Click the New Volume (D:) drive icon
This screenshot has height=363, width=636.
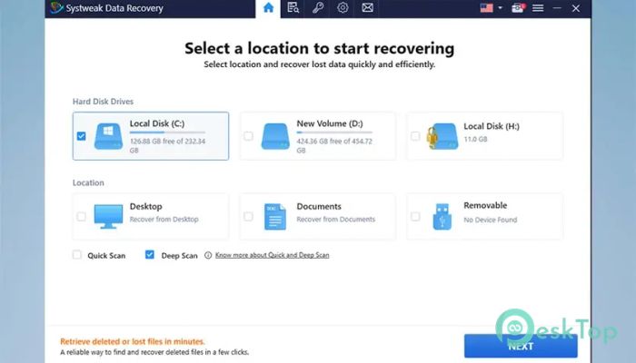pos(275,136)
